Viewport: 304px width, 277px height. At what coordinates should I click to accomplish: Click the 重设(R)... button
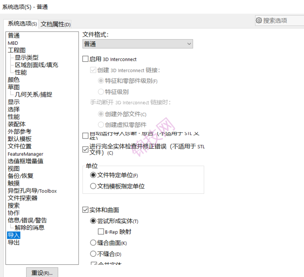[x=42, y=273]
